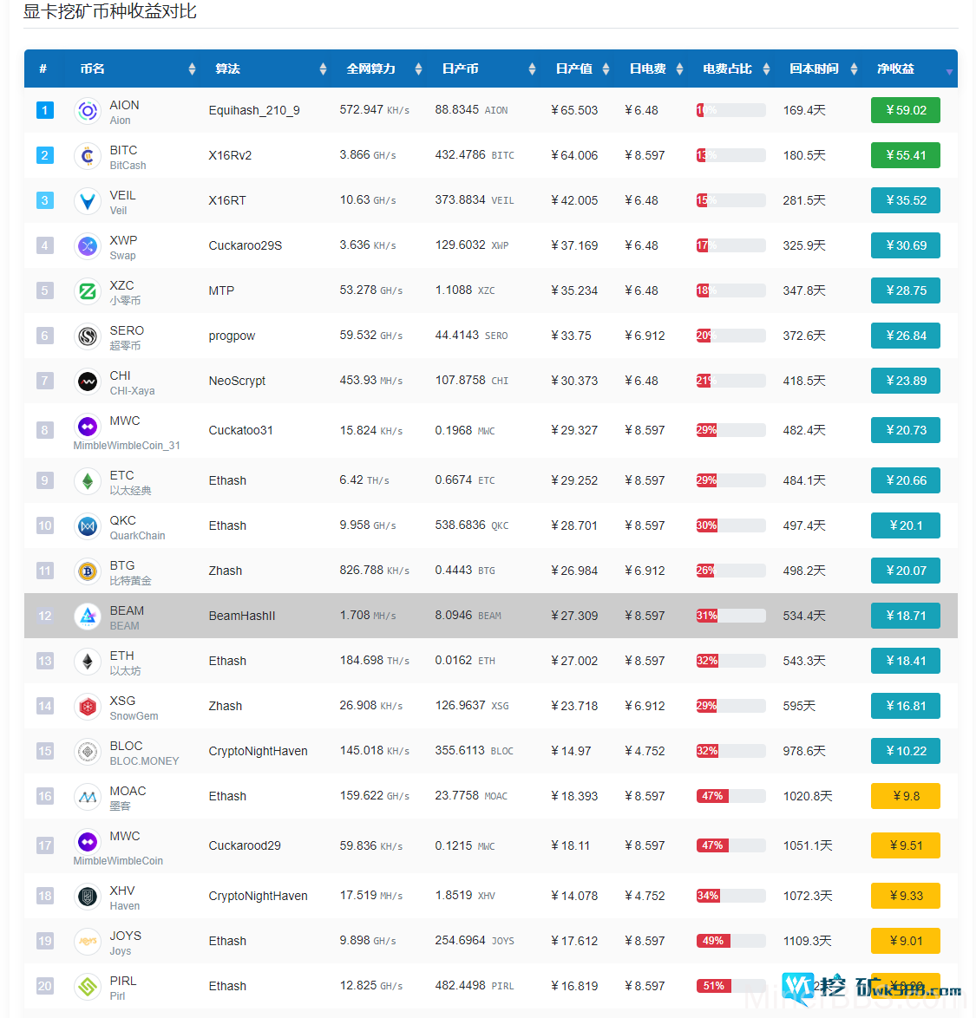Click the 显卡挖矿币种收益对比 page title
Image resolution: width=976 pixels, height=1018 pixels.
109,11
